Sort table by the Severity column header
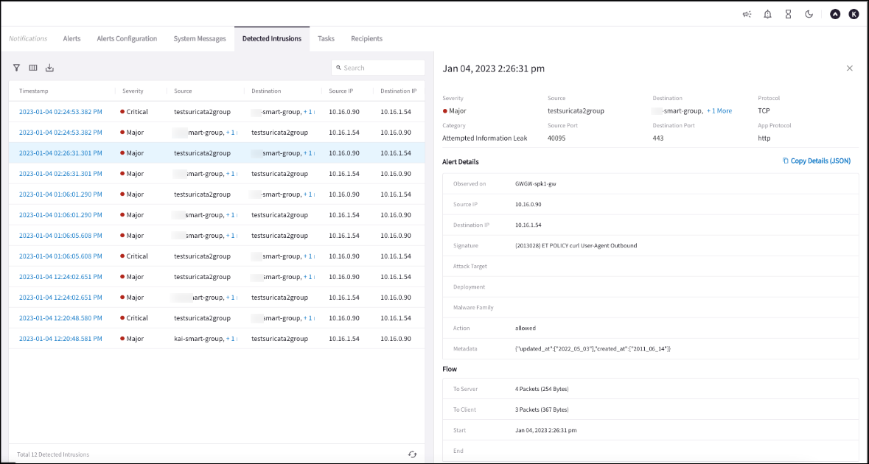The height and width of the screenshot is (464, 869). (133, 91)
